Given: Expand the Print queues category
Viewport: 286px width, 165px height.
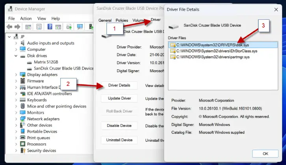Looking at the screenshot, I should (16, 138).
